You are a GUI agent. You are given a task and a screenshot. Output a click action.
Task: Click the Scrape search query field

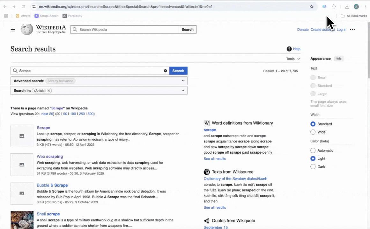click(x=91, y=71)
